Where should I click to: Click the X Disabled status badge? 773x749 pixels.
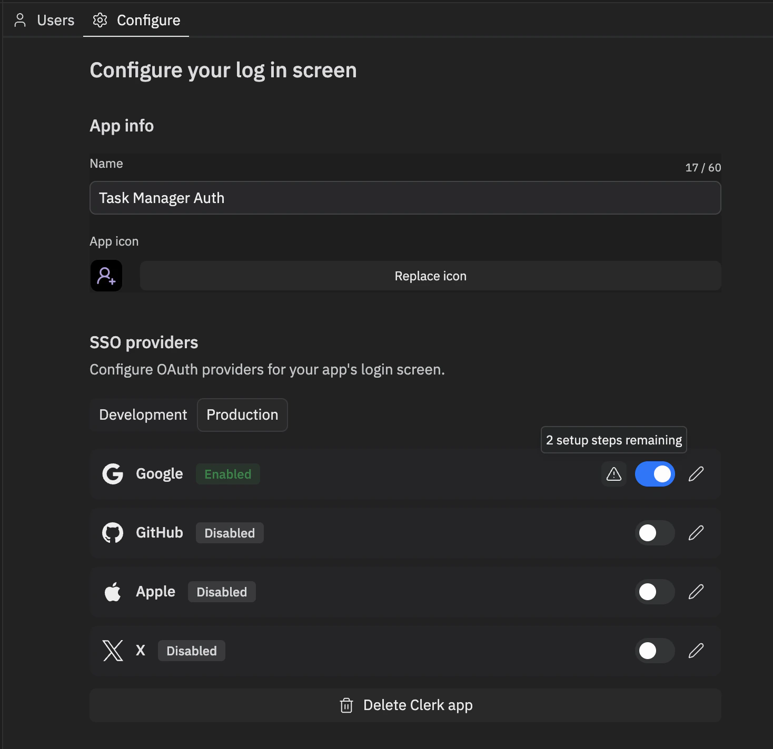192,651
